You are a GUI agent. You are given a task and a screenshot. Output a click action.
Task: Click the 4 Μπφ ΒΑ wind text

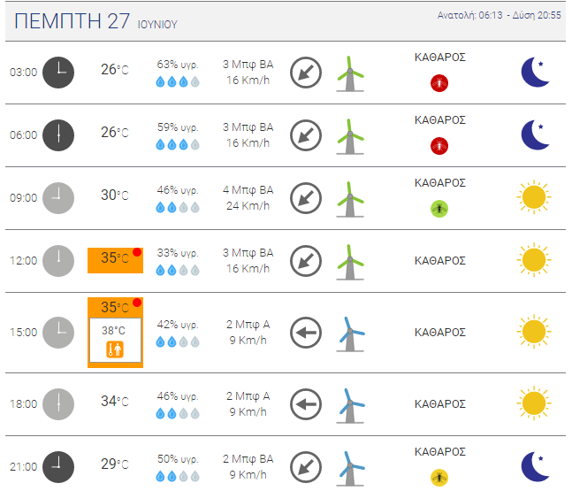(x=248, y=190)
